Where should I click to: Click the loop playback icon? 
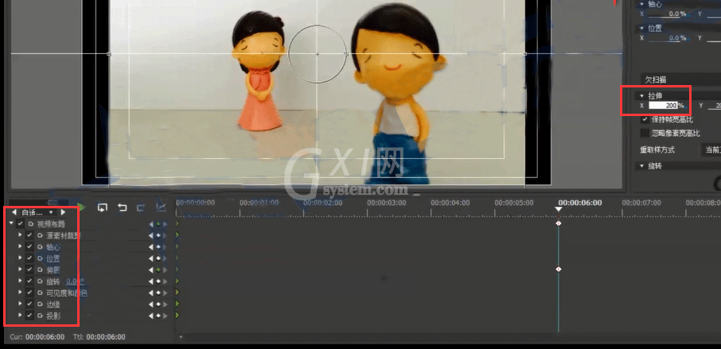pyautogui.click(x=102, y=207)
